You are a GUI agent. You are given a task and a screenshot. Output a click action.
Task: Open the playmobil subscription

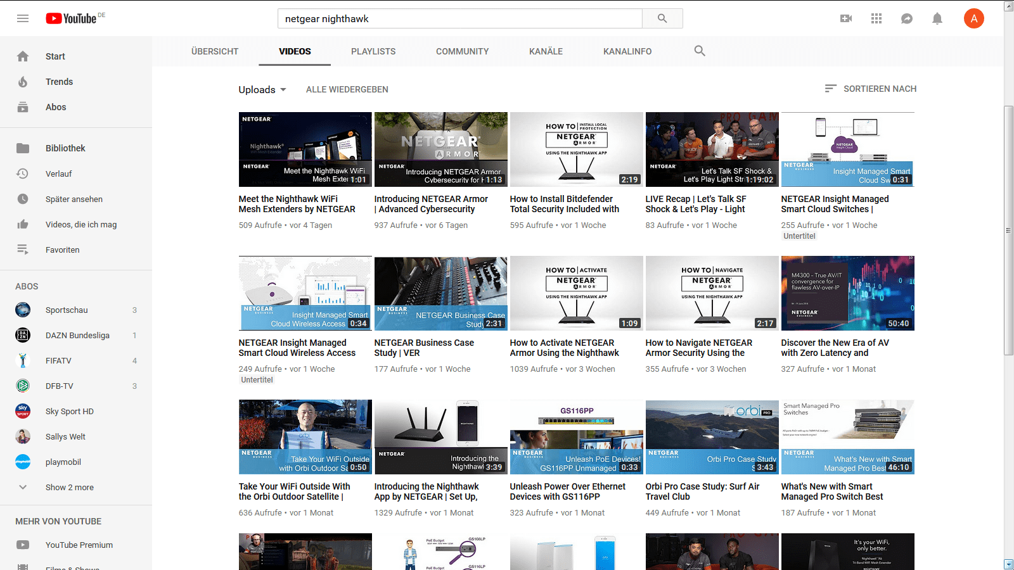click(76, 462)
